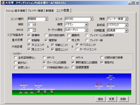The width and height of the screenshot is (140, 105).
Task: Check the 地上物 priority target checkbox
Action: 69,40
